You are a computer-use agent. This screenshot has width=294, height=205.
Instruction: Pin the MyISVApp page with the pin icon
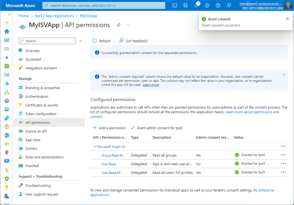(118, 25)
